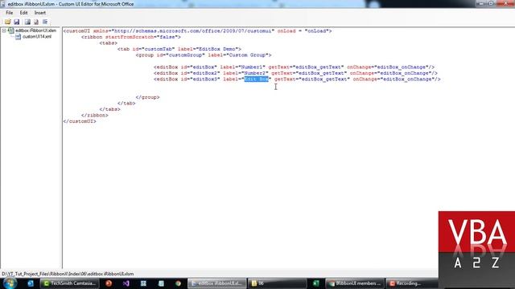Click the Generate Callbacks toolbar icon
Screen dimensions: 515x289
click(x=45, y=22)
